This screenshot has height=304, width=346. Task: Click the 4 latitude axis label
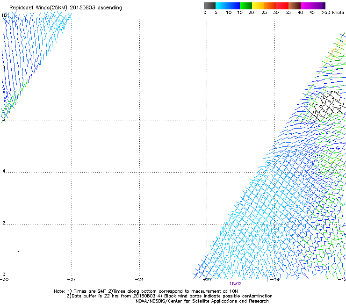[x=4, y=171]
